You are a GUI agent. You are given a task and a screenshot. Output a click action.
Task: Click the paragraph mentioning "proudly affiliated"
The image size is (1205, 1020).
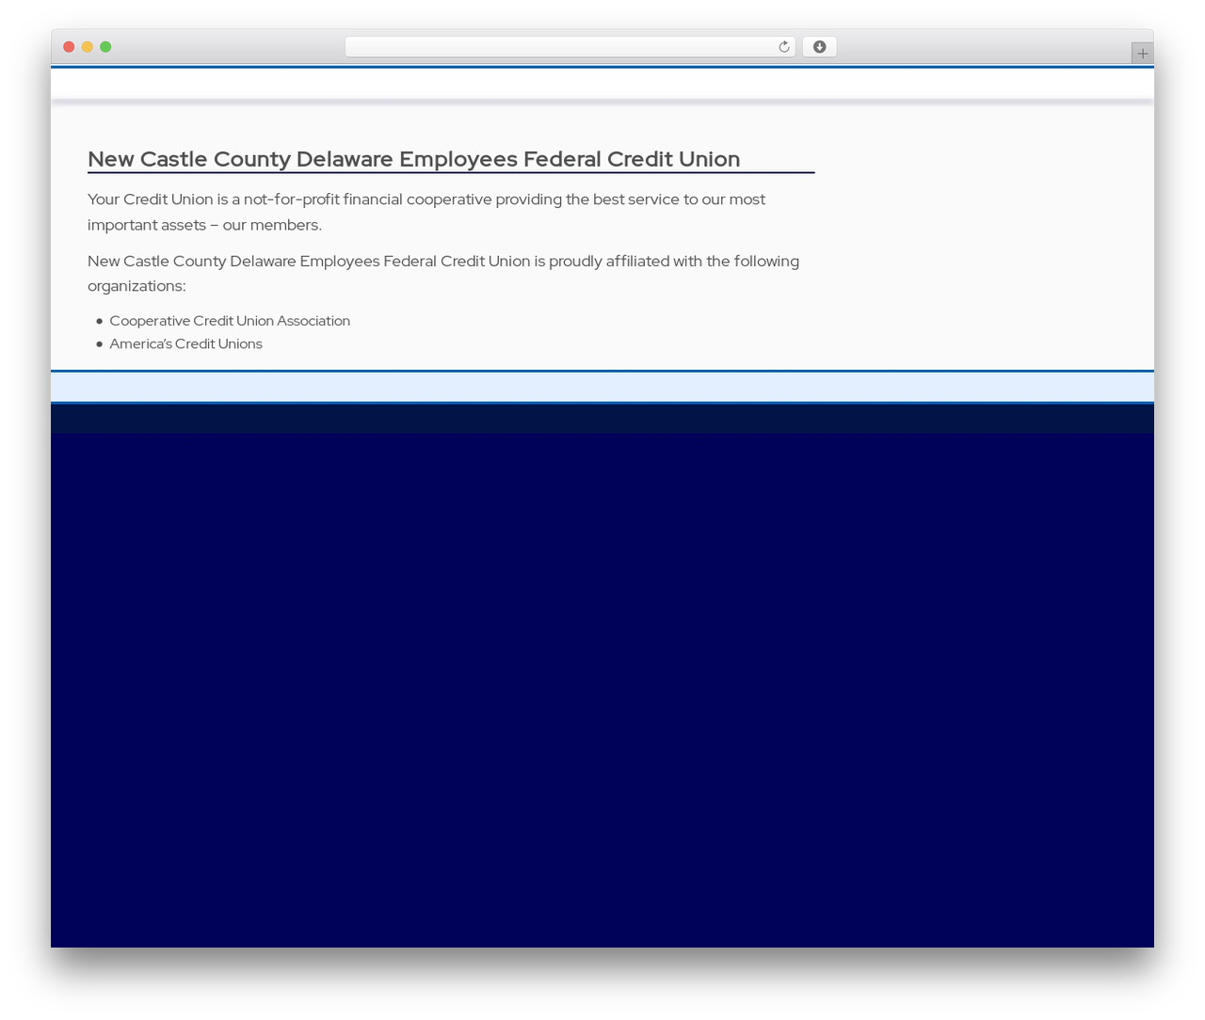(443, 273)
